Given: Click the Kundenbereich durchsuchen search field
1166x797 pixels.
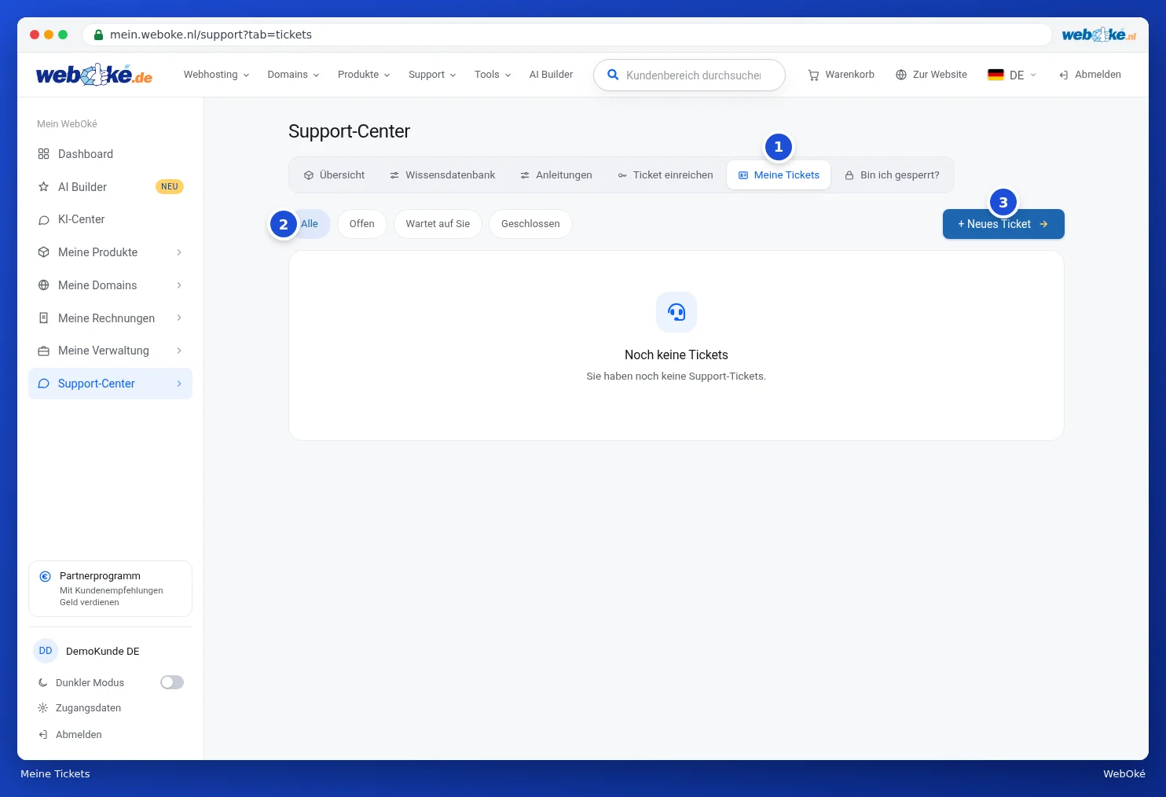Looking at the screenshot, I should [x=689, y=75].
